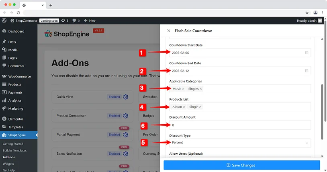Click the Discount Amount input
The image size is (327, 172).
pyautogui.click(x=240, y=125)
